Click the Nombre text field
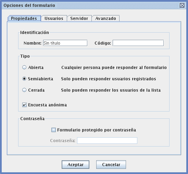188x174 pixels. coord(65,43)
